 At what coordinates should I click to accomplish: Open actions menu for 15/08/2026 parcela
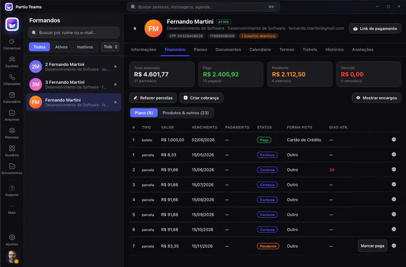(394, 199)
